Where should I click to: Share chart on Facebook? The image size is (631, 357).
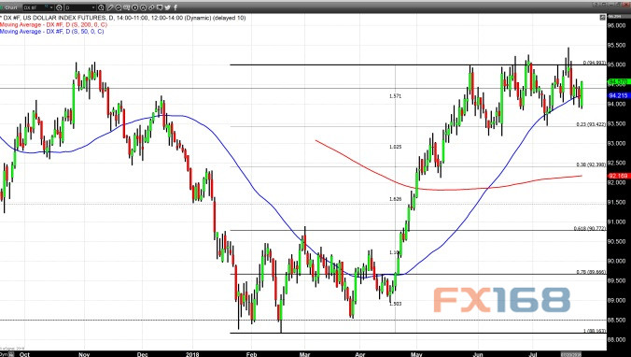pyautogui.click(x=175, y=7)
